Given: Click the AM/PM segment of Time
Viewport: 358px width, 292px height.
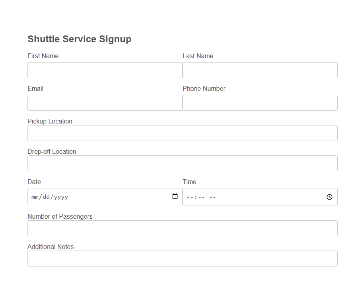Looking at the screenshot, I should (x=212, y=196).
